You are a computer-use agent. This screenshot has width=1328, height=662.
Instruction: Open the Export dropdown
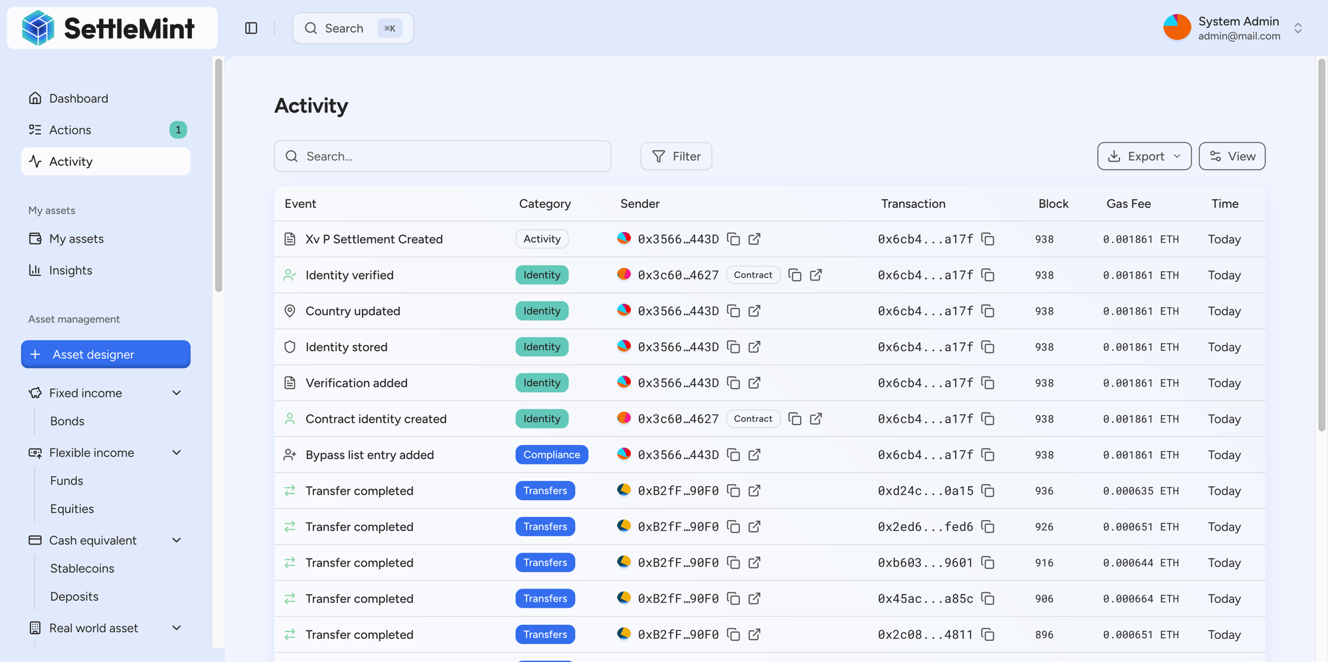tap(1143, 156)
